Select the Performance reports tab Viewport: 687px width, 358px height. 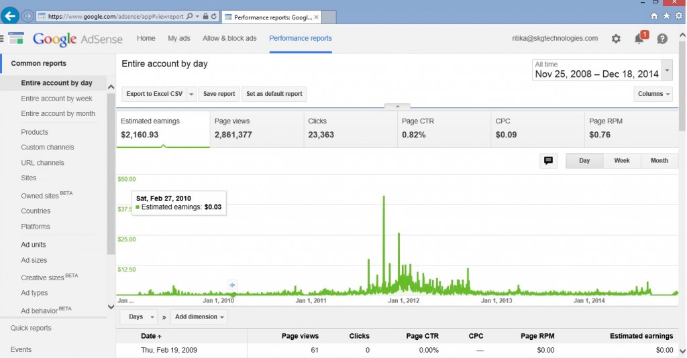click(x=301, y=38)
